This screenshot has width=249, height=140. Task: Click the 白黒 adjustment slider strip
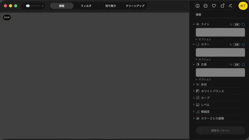220,73
